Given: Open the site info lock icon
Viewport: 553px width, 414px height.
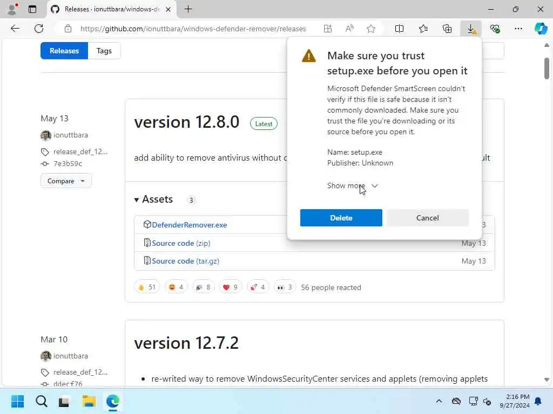Looking at the screenshot, I should pyautogui.click(x=68, y=29).
